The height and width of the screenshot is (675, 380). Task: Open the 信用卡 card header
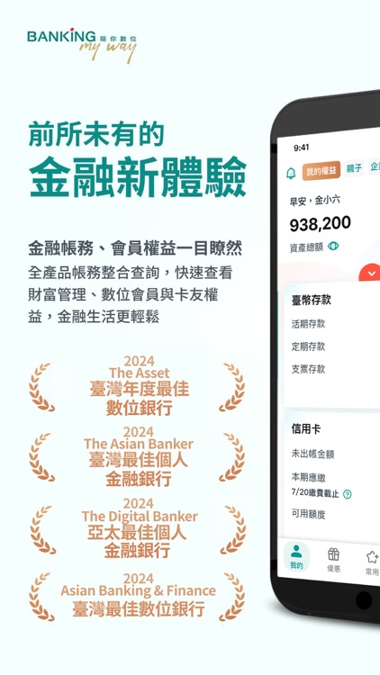pyautogui.click(x=305, y=429)
